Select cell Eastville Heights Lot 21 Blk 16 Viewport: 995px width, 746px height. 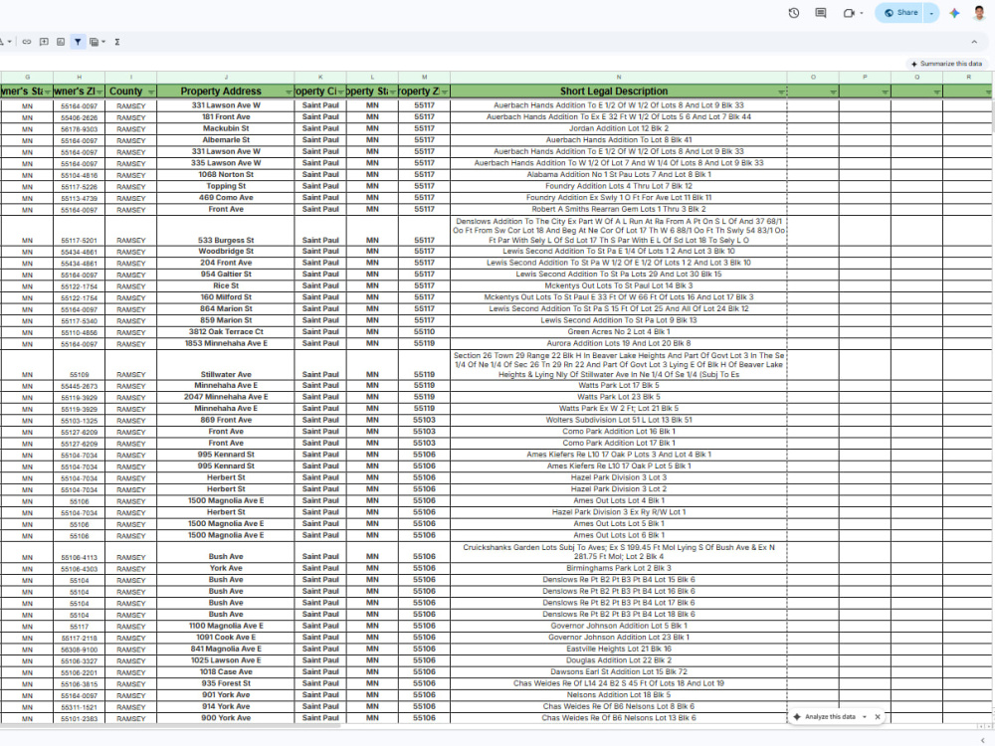[x=619, y=649]
